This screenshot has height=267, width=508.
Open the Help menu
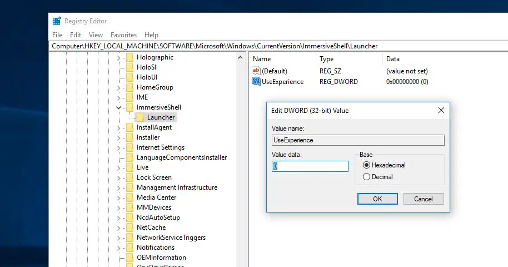coord(151,35)
